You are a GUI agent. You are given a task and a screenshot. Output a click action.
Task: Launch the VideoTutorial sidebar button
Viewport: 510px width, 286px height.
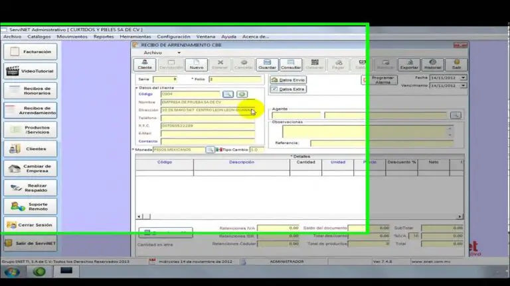point(31,71)
